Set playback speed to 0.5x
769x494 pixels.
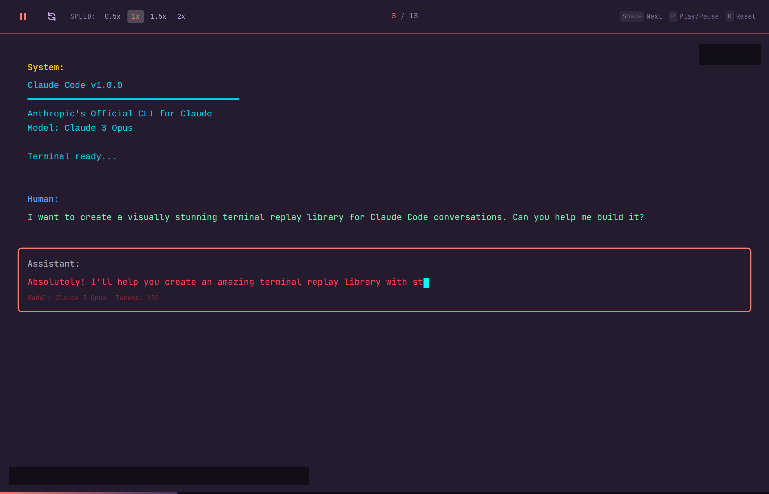(113, 16)
